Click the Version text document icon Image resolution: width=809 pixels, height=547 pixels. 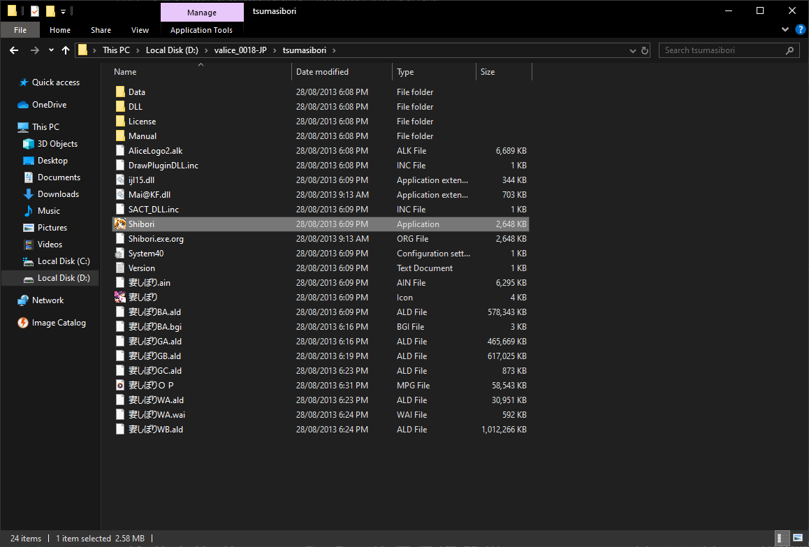(x=119, y=268)
